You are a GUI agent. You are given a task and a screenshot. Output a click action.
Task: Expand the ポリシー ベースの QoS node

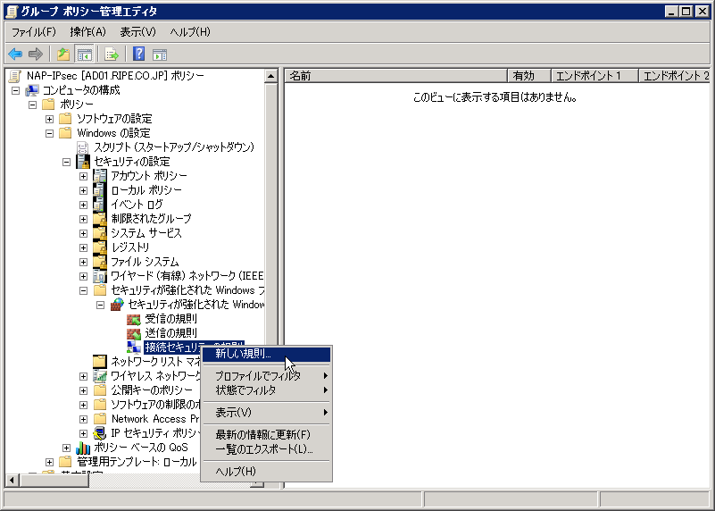pos(66,448)
